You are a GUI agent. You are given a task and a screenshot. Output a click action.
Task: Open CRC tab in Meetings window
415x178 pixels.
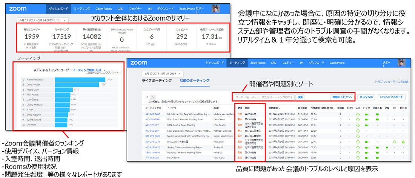[x=274, y=63]
